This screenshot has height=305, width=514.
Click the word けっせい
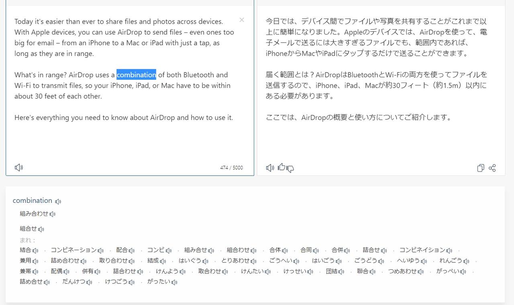[296, 271]
